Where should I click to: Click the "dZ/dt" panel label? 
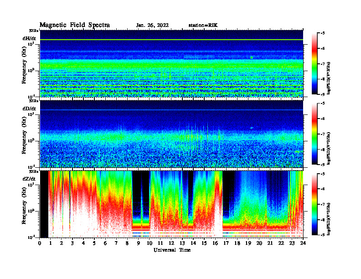pyautogui.click(x=29, y=179)
